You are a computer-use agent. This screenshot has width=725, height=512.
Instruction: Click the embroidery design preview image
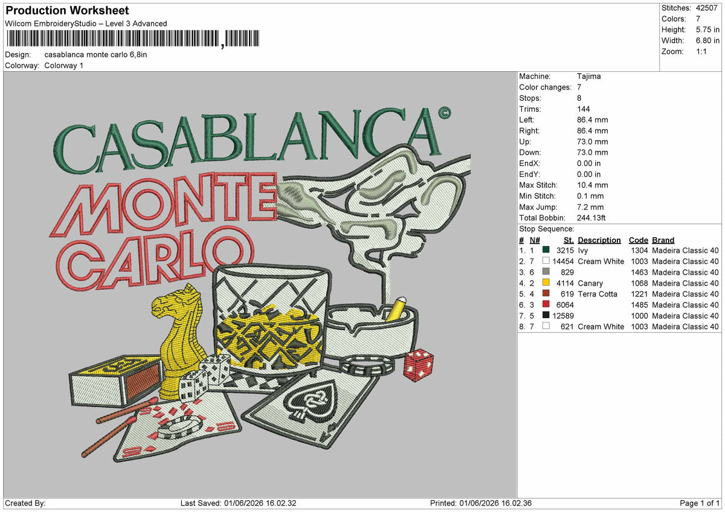tap(260, 284)
